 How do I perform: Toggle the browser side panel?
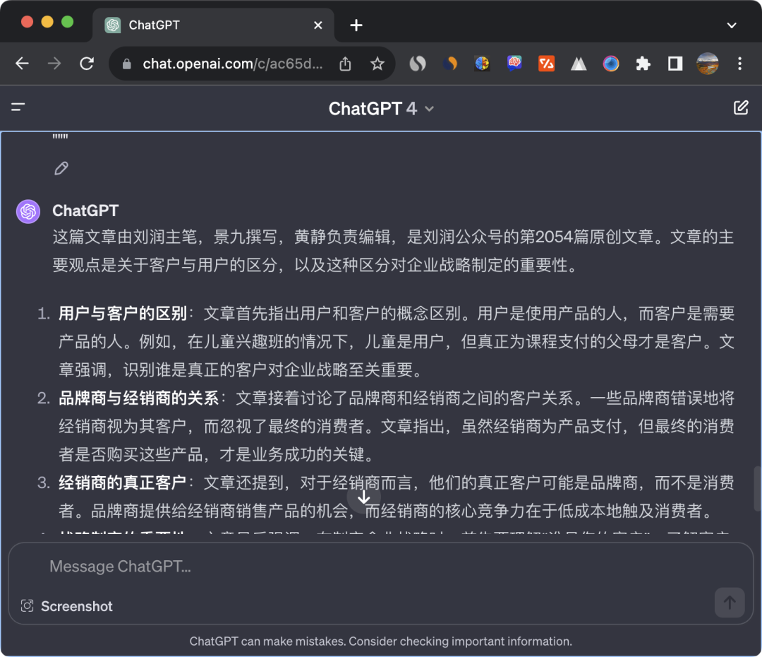point(675,64)
